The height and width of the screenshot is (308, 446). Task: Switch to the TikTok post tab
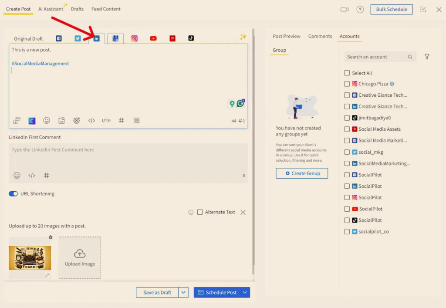(x=191, y=38)
